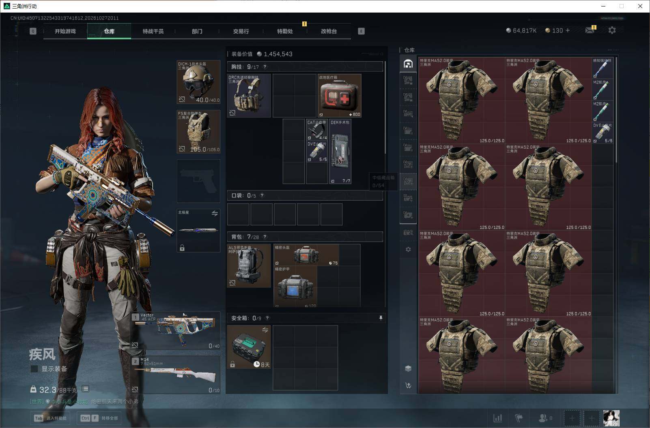Click the Tab 进入特勤处 button
Image resolution: width=650 pixels, height=428 pixels.
(x=50, y=418)
